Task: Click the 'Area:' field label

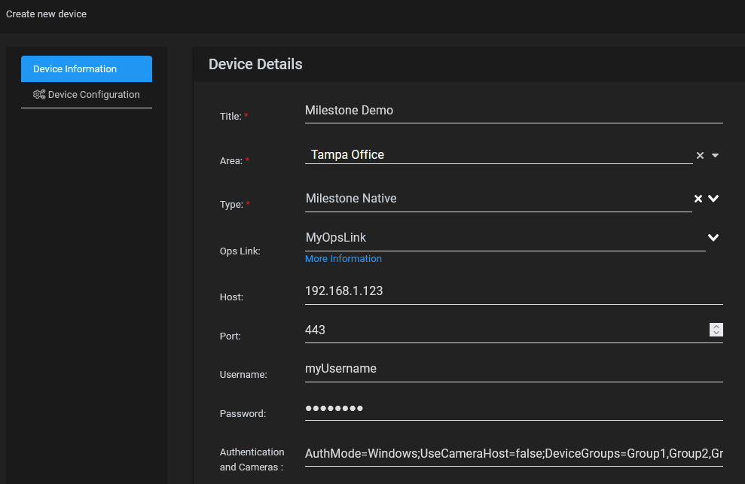Action: [231, 161]
